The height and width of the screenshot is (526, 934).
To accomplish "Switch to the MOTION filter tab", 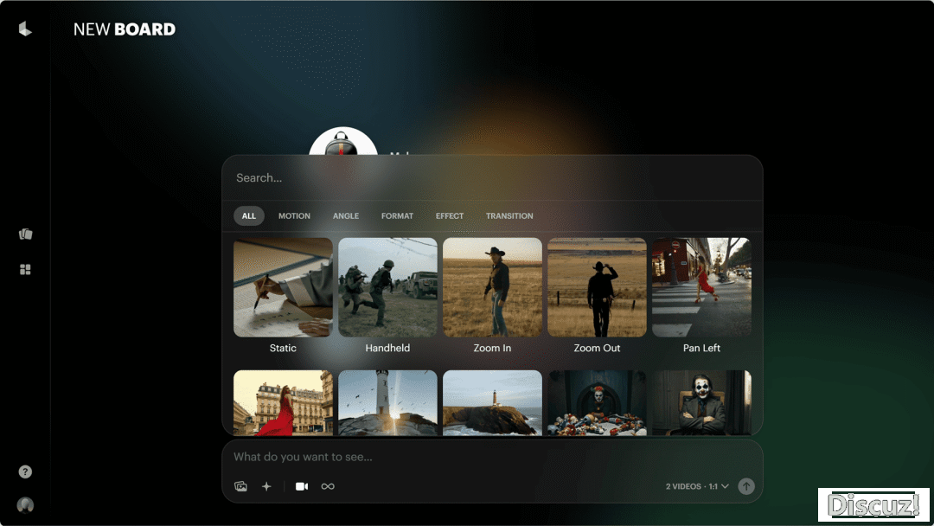I will point(294,216).
